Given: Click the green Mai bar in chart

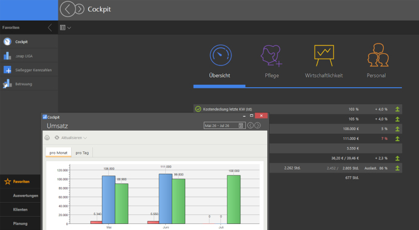Looking at the screenshot, I should 121,203.
